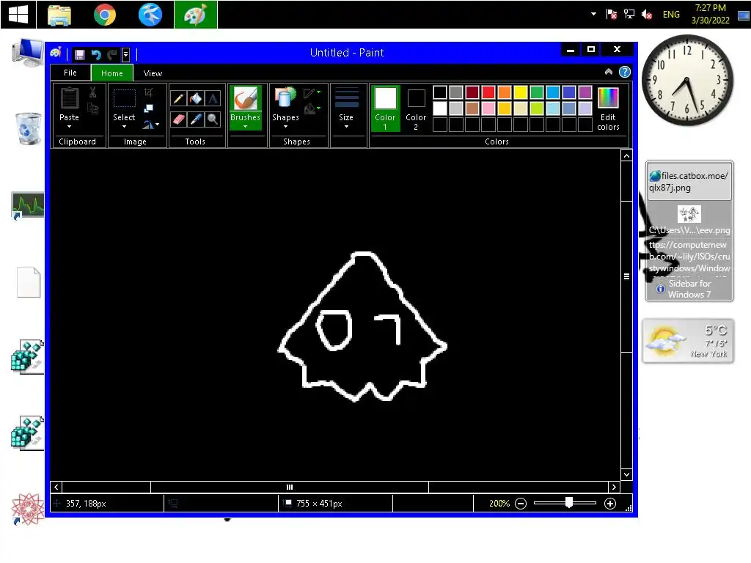Open File Explorer from the taskbar
751x563 pixels.
pyautogui.click(x=59, y=15)
